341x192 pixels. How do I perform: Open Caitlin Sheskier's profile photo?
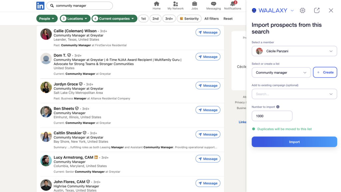tap(46, 136)
